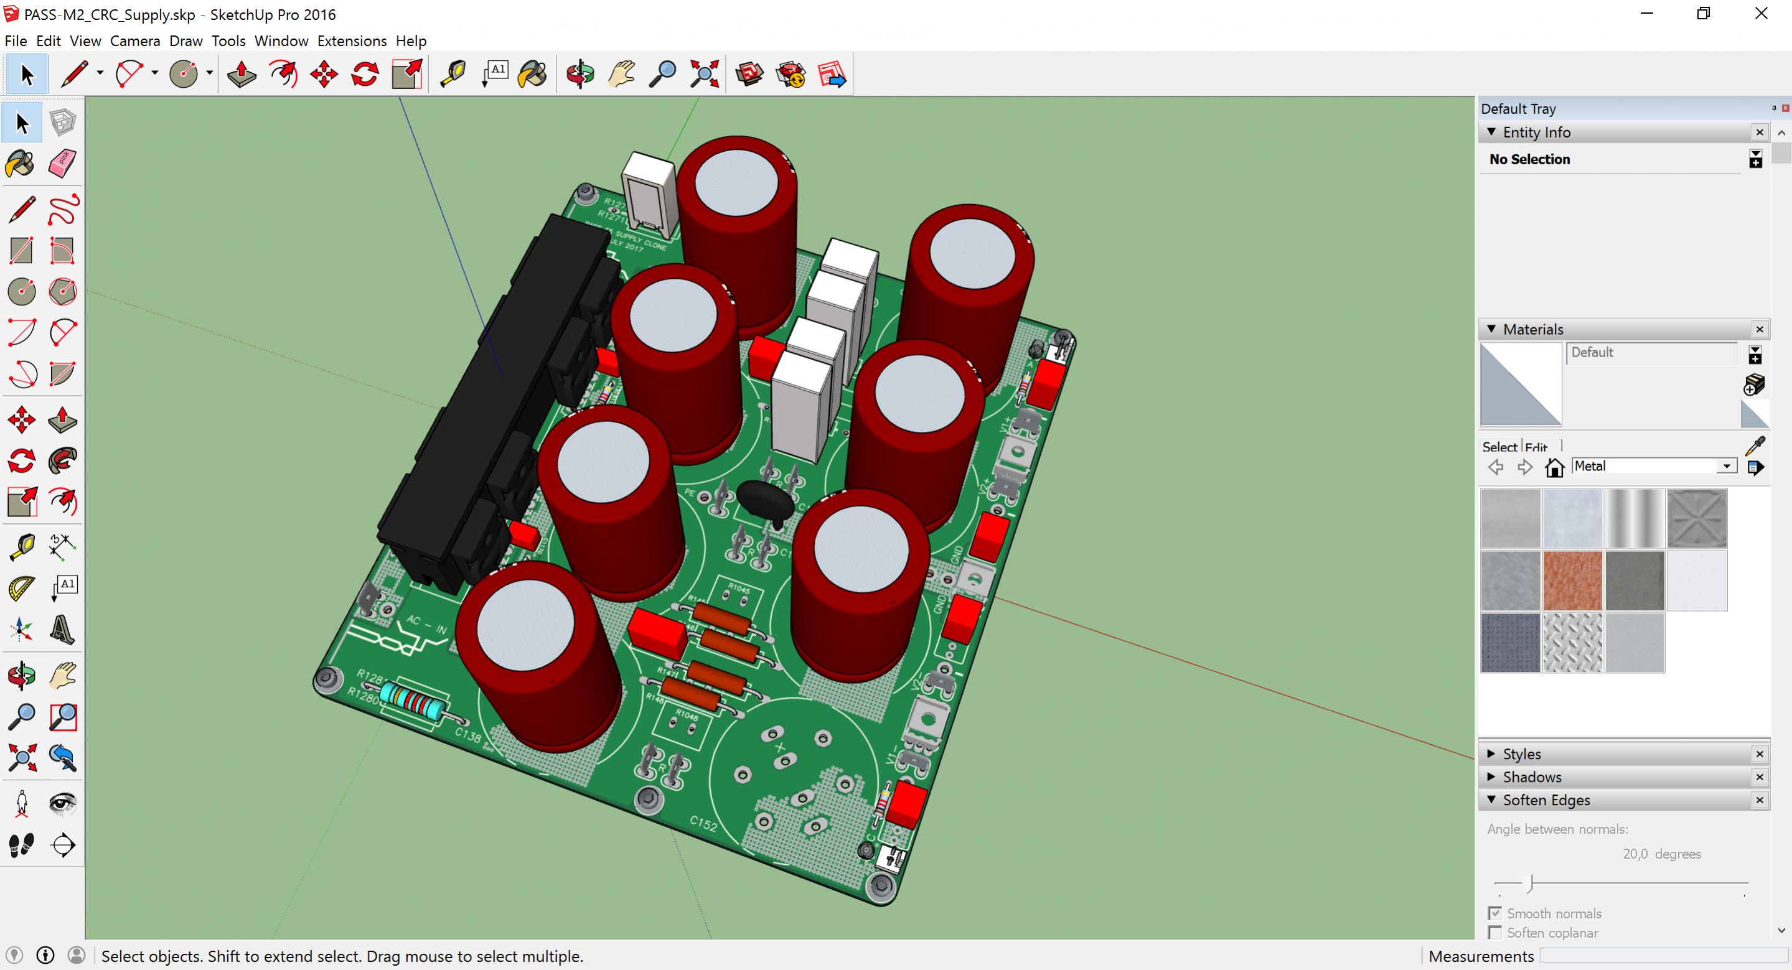Screen dimensions: 1792x970
Task: Open Circle tool dropdown arrow in top toolbar
Action: pos(209,73)
